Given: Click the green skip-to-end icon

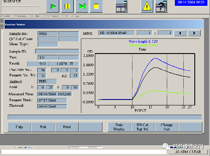Looking at the screenshot, I should tap(82, 6).
